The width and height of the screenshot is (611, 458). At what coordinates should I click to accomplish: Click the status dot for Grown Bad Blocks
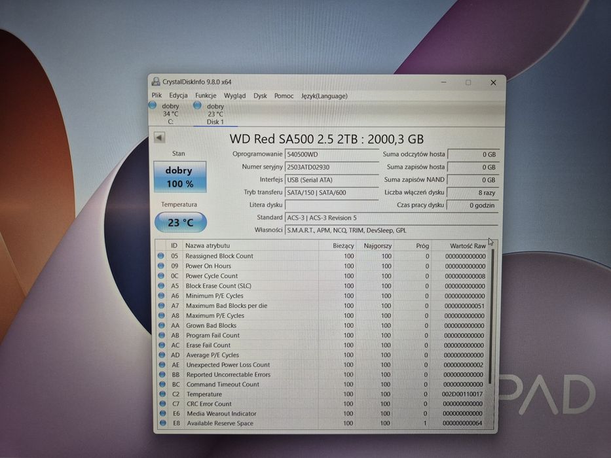pos(161,325)
